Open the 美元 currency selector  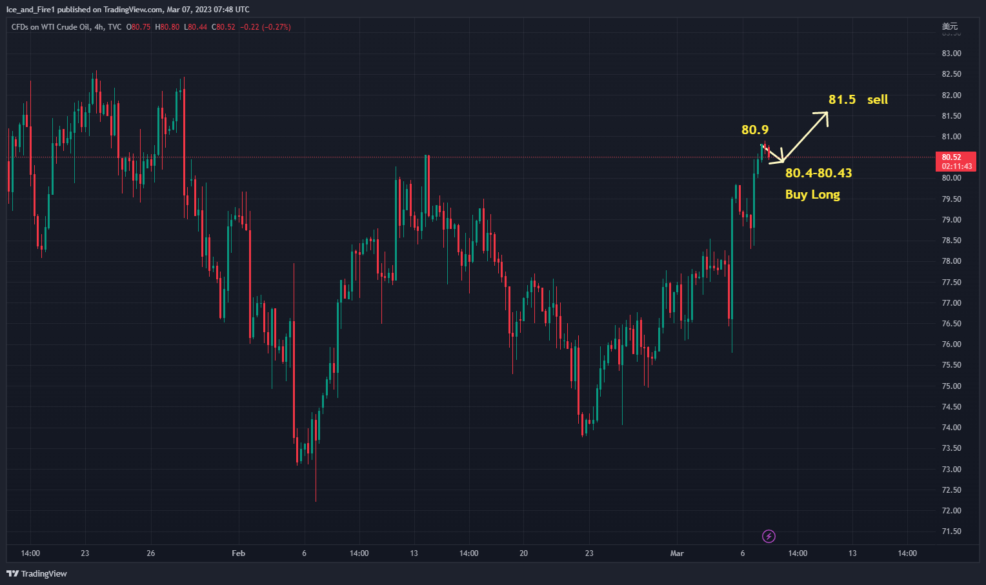[x=950, y=26]
